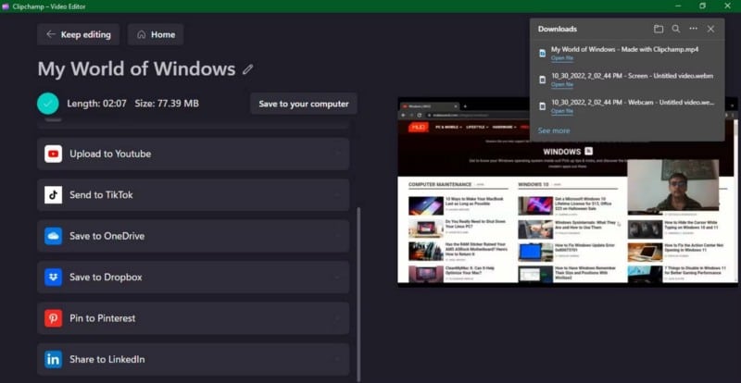
Task: Click file icon of Screen - Untitled video.webm
Action: click(543, 80)
